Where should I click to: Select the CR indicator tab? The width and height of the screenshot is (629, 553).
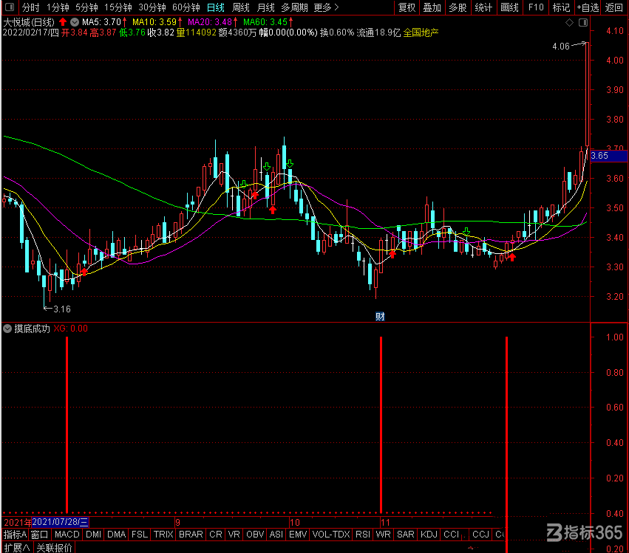click(x=216, y=535)
